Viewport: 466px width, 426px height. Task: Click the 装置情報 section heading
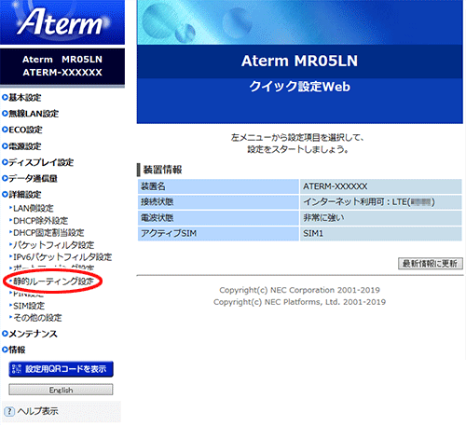[x=162, y=170]
